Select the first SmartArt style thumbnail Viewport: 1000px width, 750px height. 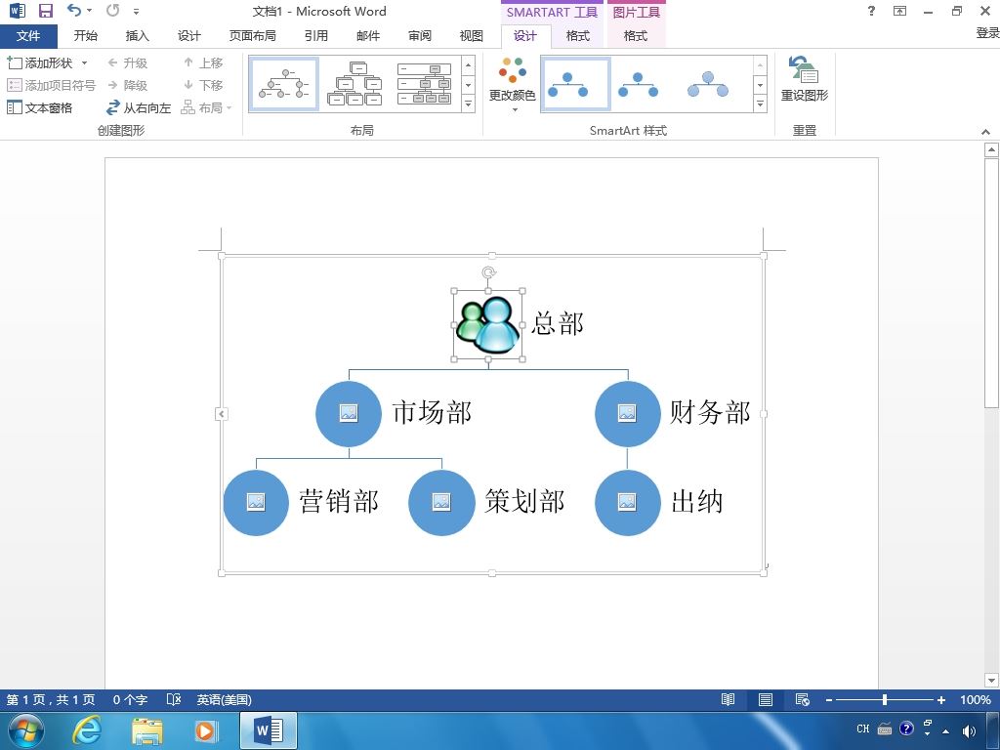point(575,84)
